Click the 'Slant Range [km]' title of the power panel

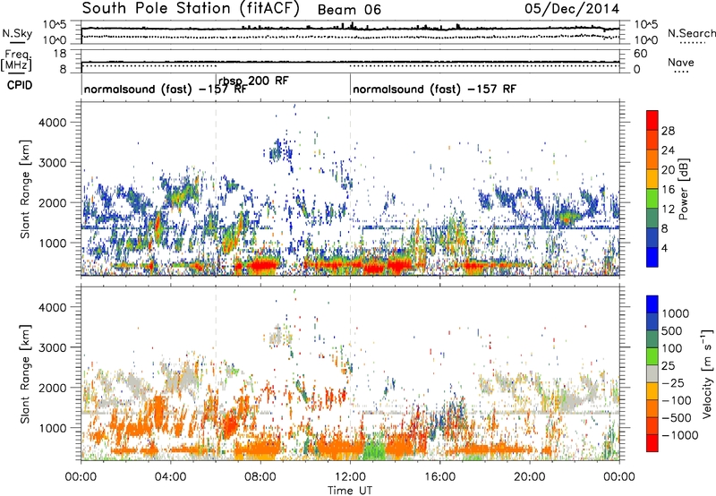25,189
